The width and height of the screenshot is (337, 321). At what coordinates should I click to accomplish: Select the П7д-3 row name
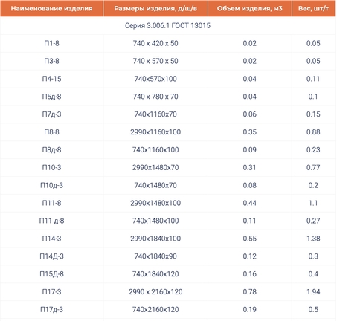tap(51, 114)
